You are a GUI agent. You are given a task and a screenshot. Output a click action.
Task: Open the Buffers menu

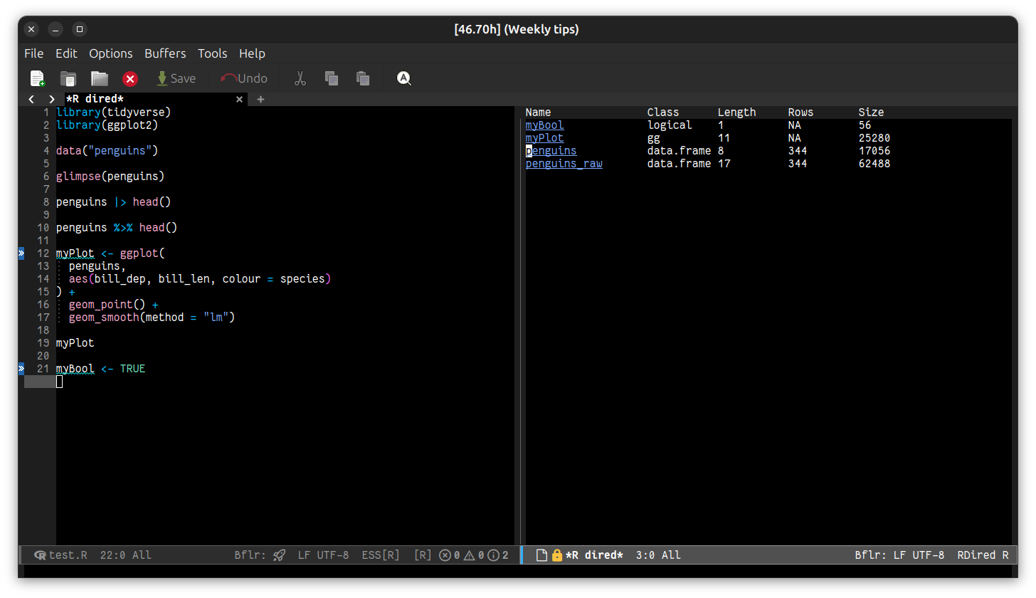click(x=165, y=53)
